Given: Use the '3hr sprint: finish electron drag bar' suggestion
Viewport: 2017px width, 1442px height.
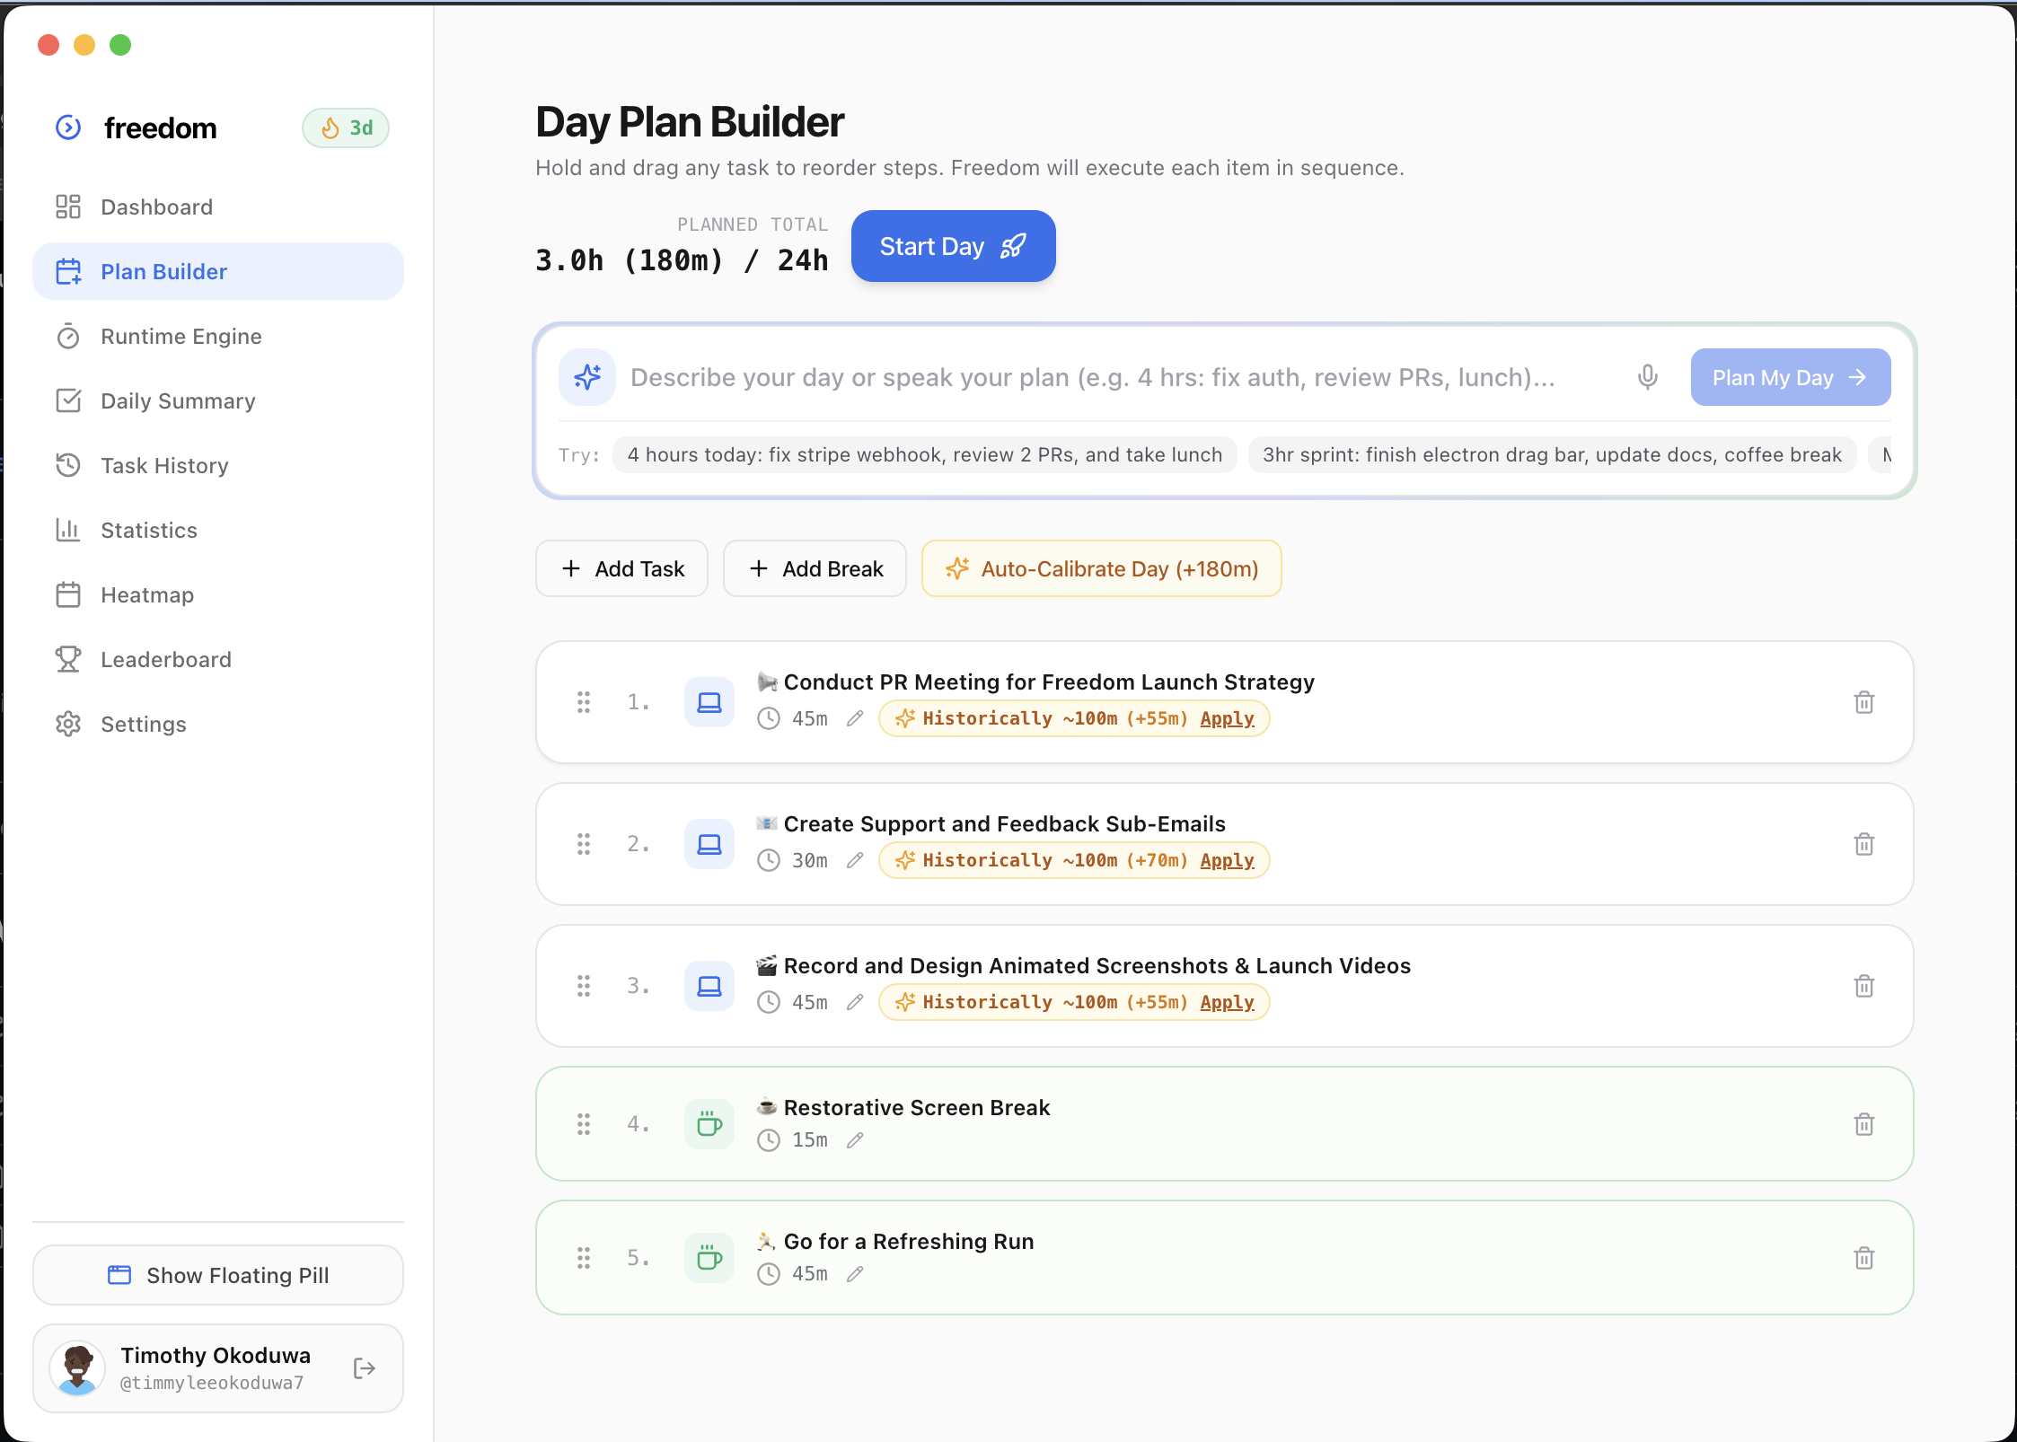Looking at the screenshot, I should pos(1552,454).
